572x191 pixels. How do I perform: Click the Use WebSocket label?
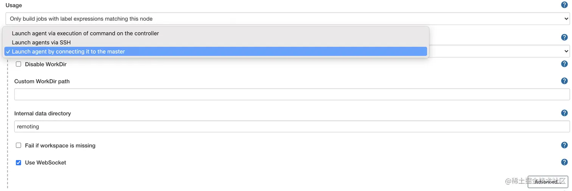[x=45, y=163]
